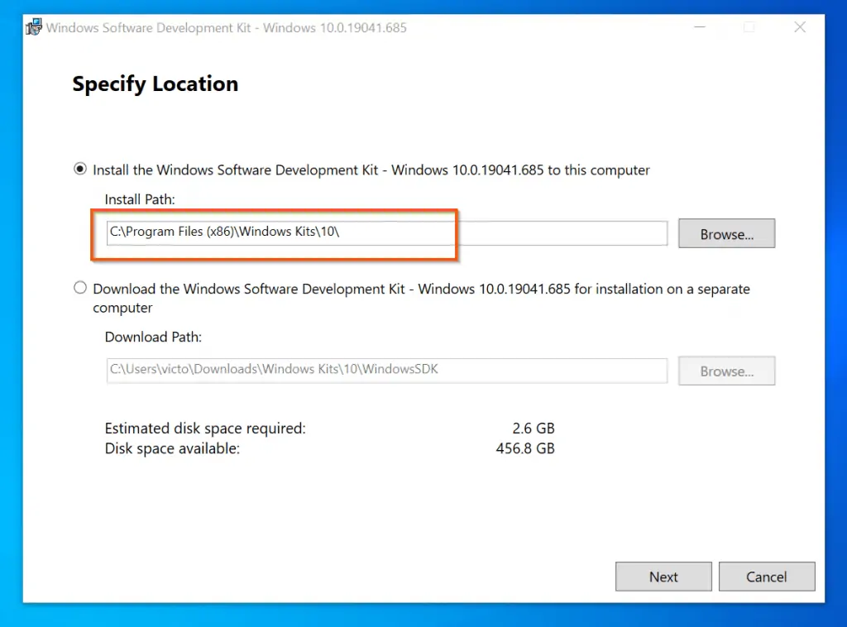This screenshot has height=627, width=847.
Task: Select the download for separate computer radio button
Action: pos(80,289)
